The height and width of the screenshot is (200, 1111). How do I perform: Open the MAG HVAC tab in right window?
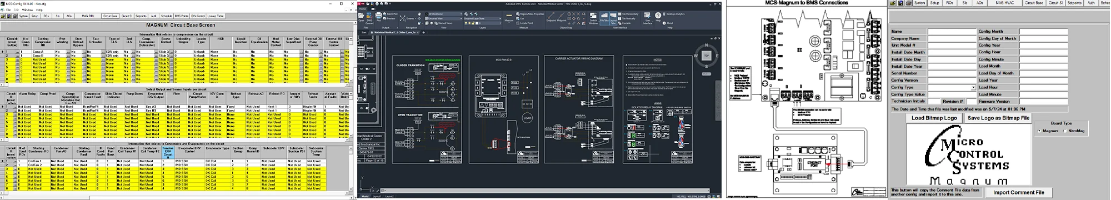tap(1005, 3)
